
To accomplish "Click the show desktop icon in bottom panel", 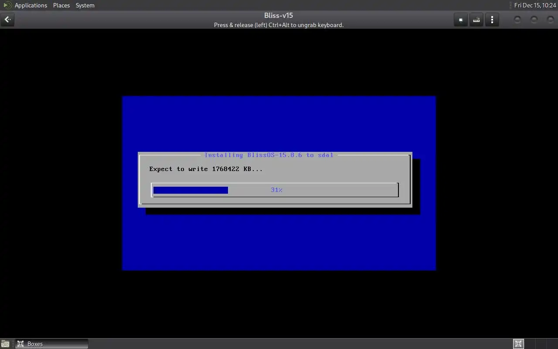I will [x=5, y=344].
